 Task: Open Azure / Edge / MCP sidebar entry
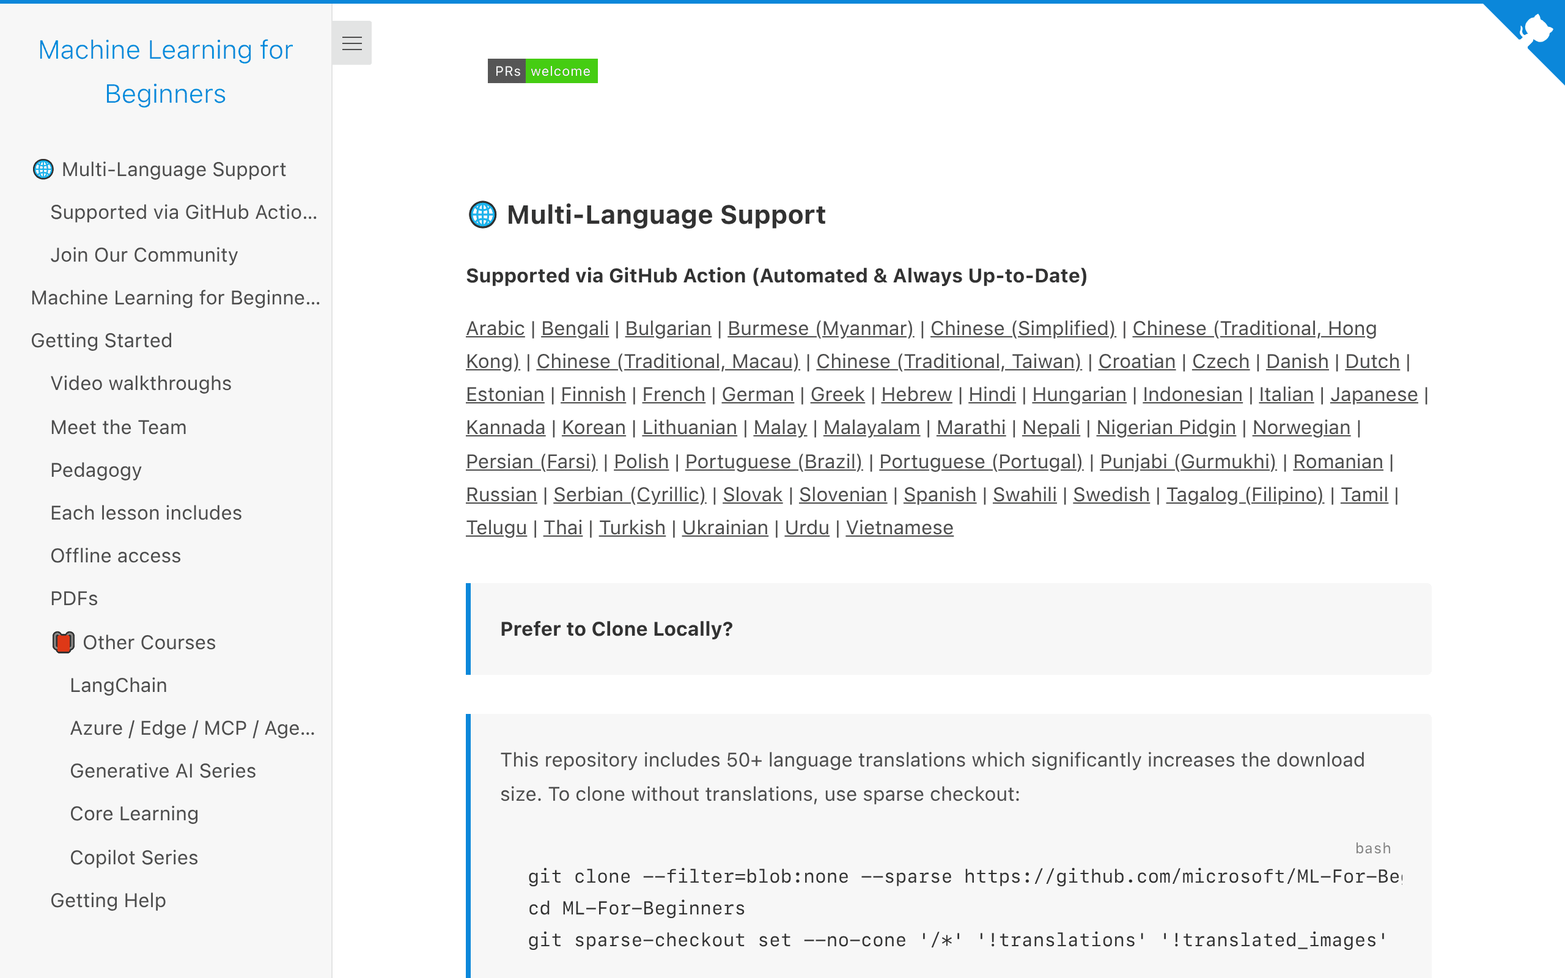click(x=193, y=727)
